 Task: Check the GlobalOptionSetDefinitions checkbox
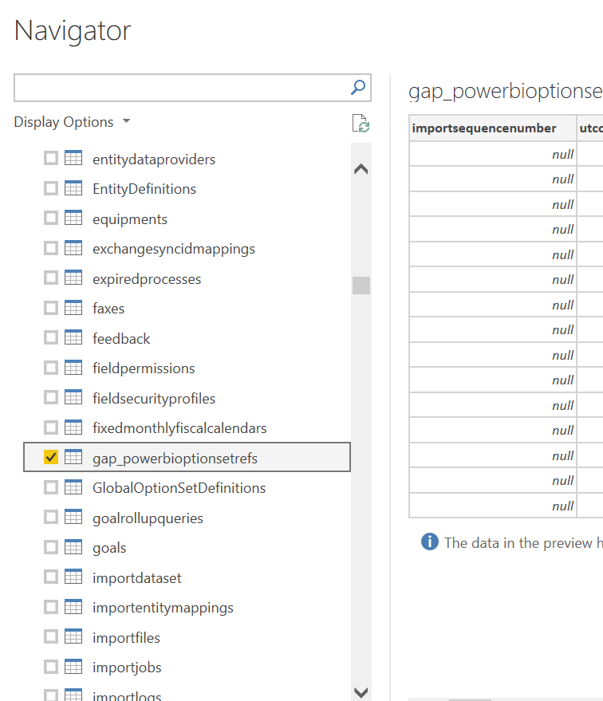click(x=51, y=487)
